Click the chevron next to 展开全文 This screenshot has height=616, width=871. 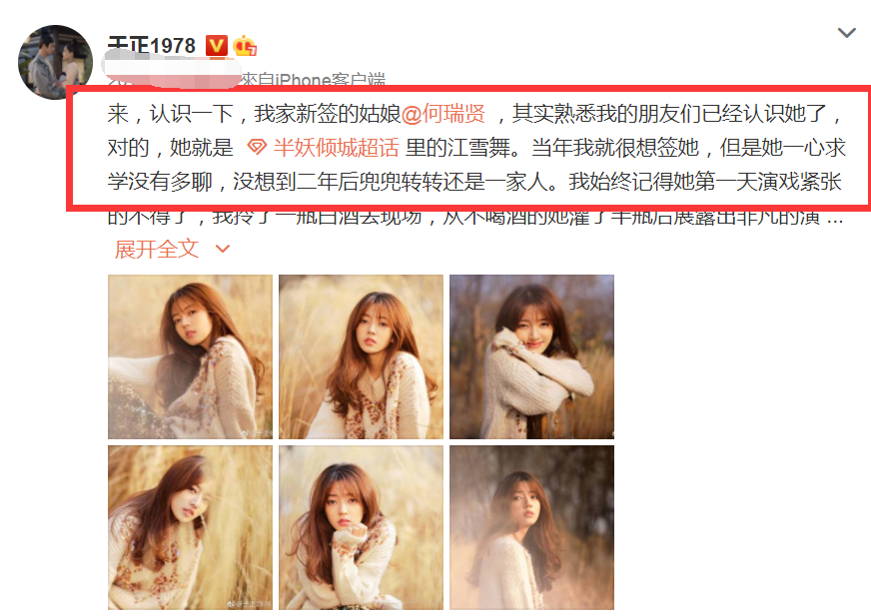(222, 249)
